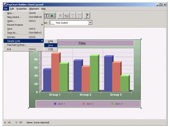Choose Java from Sample Code submenu
This screenshot has height=127, width=170.
[51, 45]
